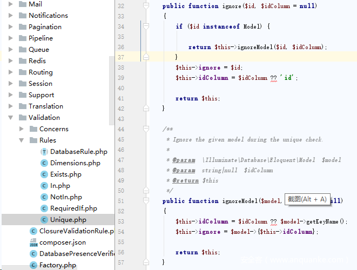Open composer.json in the tree
The width and height of the screenshot is (357, 270).
click(x=63, y=242)
